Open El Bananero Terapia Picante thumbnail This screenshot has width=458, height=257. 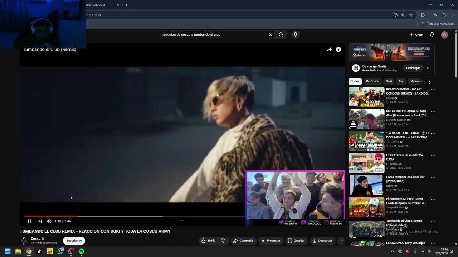pyautogui.click(x=366, y=207)
